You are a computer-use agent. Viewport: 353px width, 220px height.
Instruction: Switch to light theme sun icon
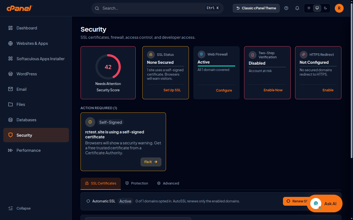click(309, 8)
